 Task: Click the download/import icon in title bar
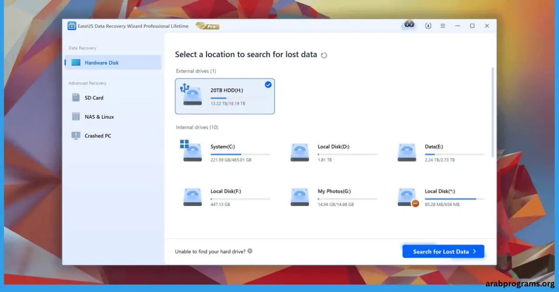(x=428, y=26)
